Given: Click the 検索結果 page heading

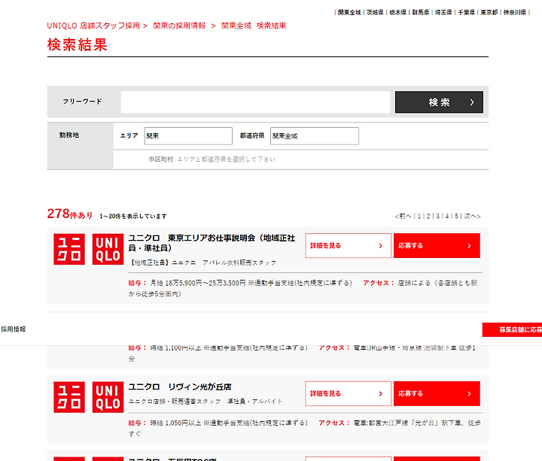Looking at the screenshot, I should coord(77,45).
